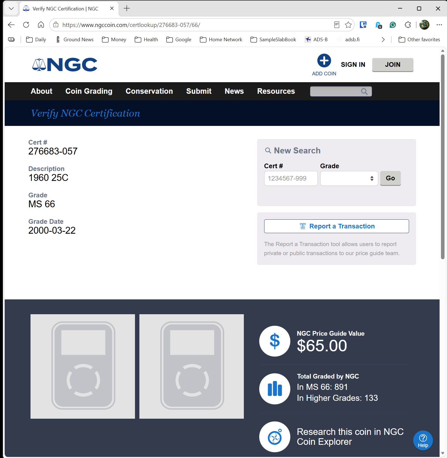Viewport: 447px width, 458px height.
Task: Open the Daily bookmarks folder
Action: point(36,40)
